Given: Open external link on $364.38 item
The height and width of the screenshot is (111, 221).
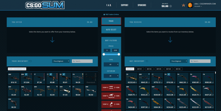Looking at the screenshot, I should (x=162, y=107).
